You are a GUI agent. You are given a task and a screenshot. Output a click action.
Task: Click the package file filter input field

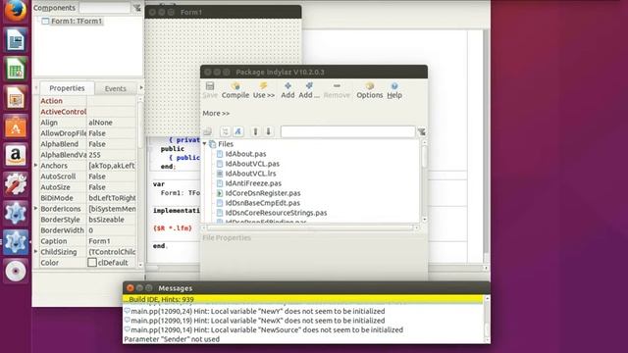(347, 131)
